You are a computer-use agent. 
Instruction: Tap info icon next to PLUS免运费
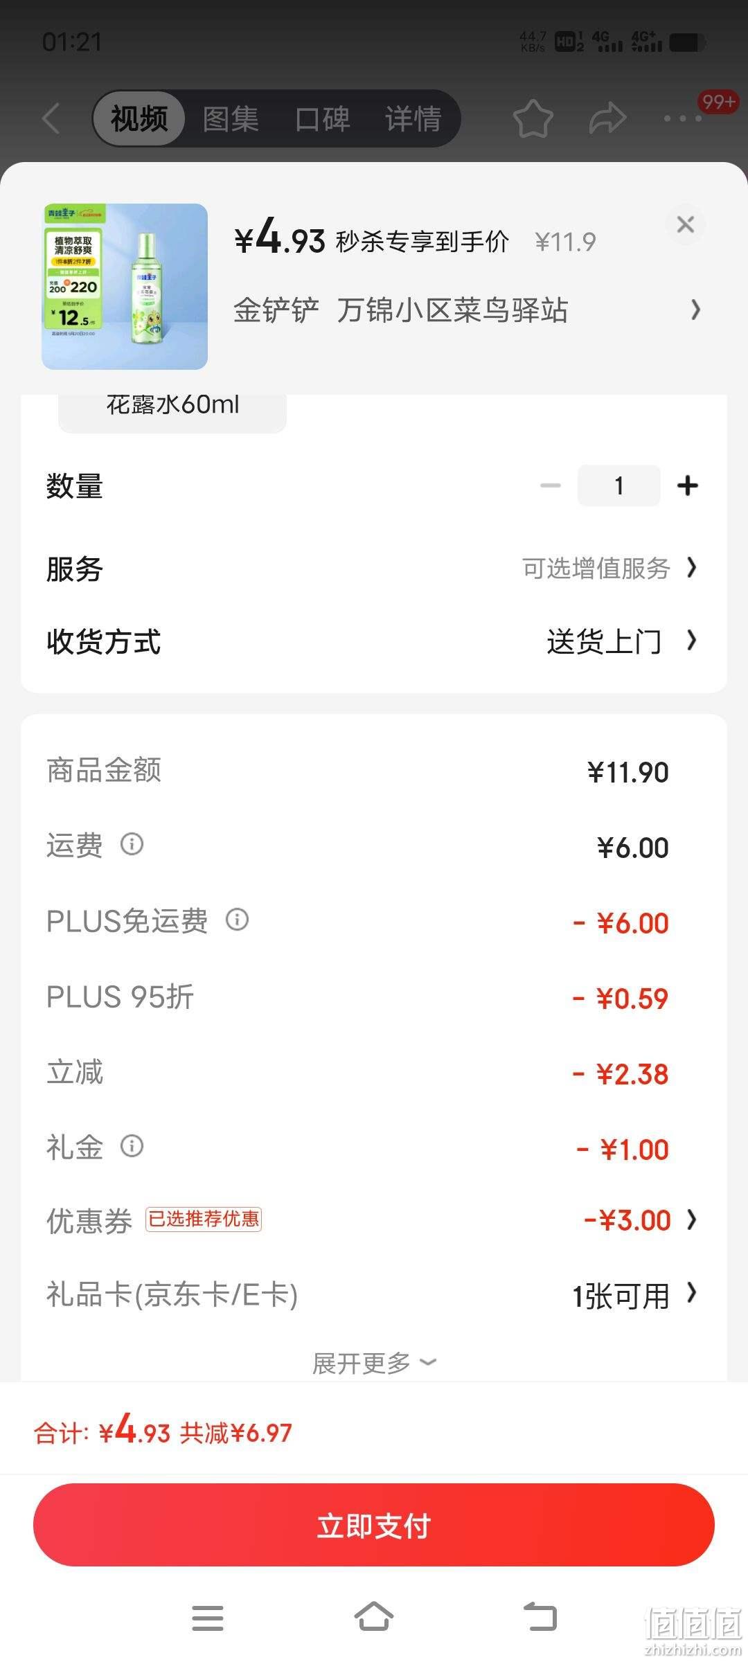pos(237,920)
